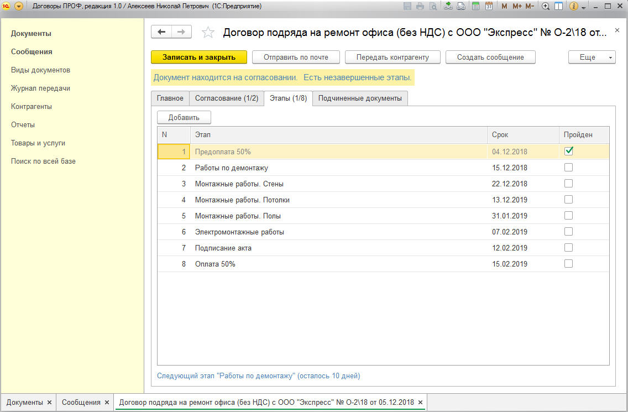This screenshot has width=628, height=412.
Task: Select the 'Этапы (1/8)' tab
Action: pyautogui.click(x=289, y=98)
